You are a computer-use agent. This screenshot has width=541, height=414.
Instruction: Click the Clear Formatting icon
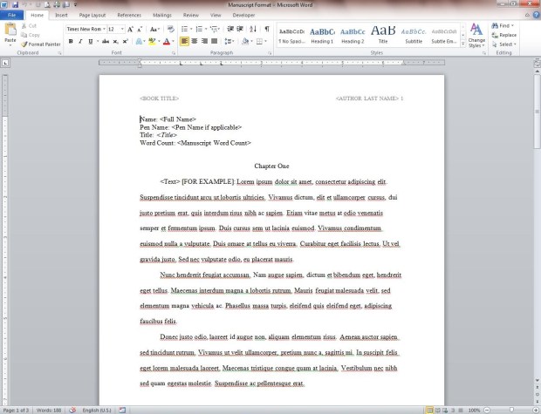[170, 30]
